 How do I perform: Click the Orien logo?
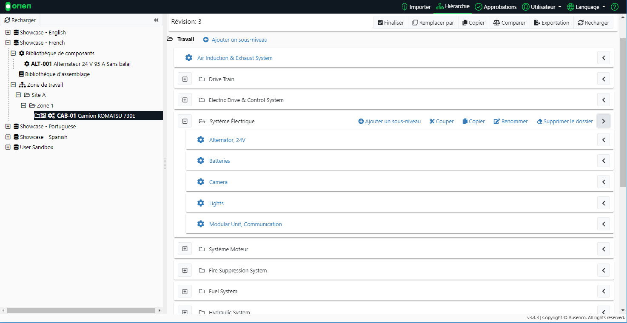click(18, 7)
